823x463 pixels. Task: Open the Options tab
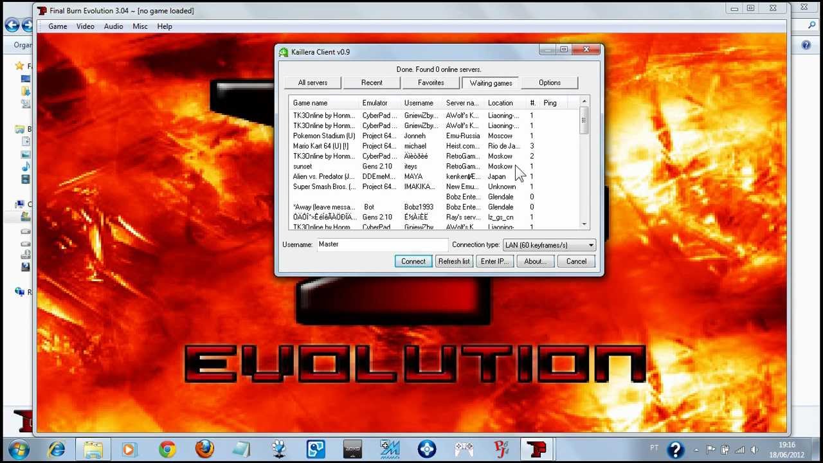point(550,83)
